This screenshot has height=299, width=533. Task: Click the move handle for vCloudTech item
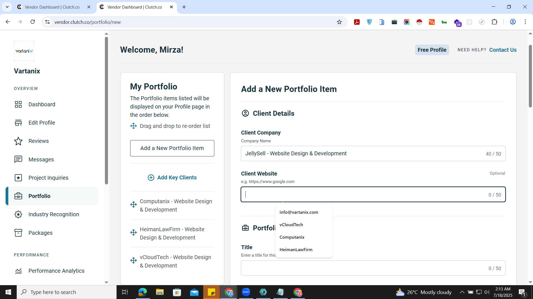coord(134,260)
